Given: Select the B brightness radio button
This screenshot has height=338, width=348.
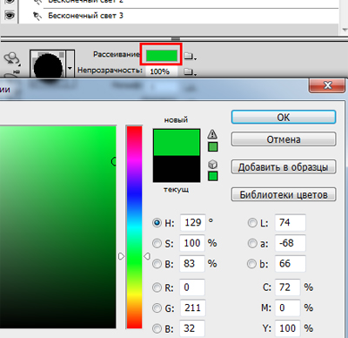Looking at the screenshot, I should tap(157, 264).
